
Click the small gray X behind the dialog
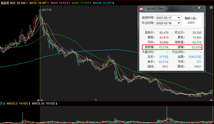tap(211, 7)
